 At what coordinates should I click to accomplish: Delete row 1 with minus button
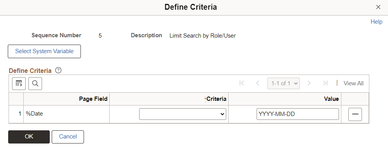(x=355, y=114)
